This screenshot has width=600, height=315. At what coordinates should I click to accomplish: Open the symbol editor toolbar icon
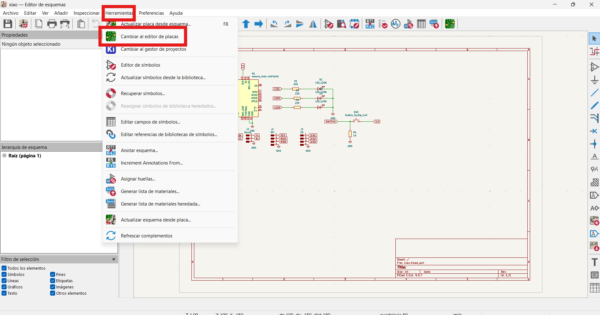329,24
